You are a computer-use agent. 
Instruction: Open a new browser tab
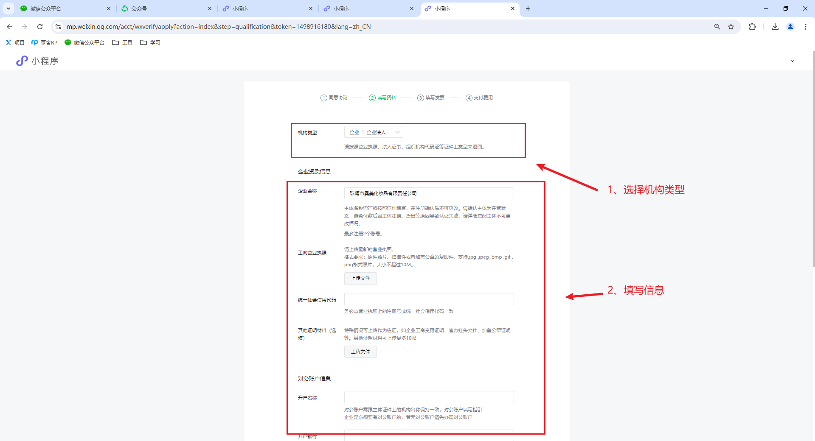point(528,8)
